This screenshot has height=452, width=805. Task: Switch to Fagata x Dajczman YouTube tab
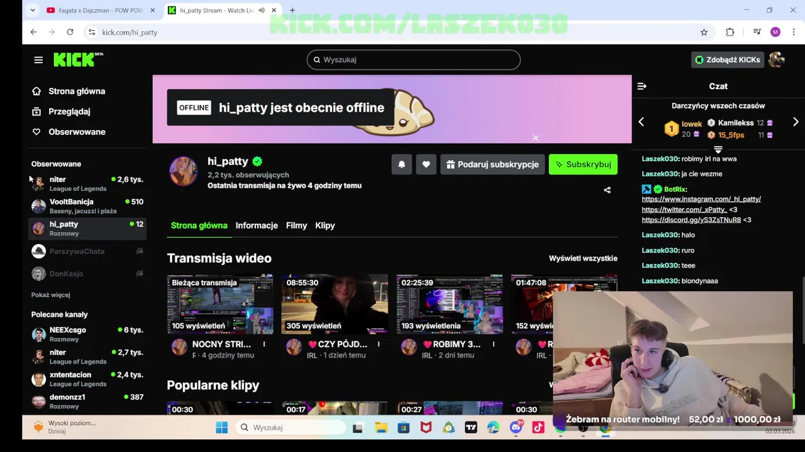101,10
